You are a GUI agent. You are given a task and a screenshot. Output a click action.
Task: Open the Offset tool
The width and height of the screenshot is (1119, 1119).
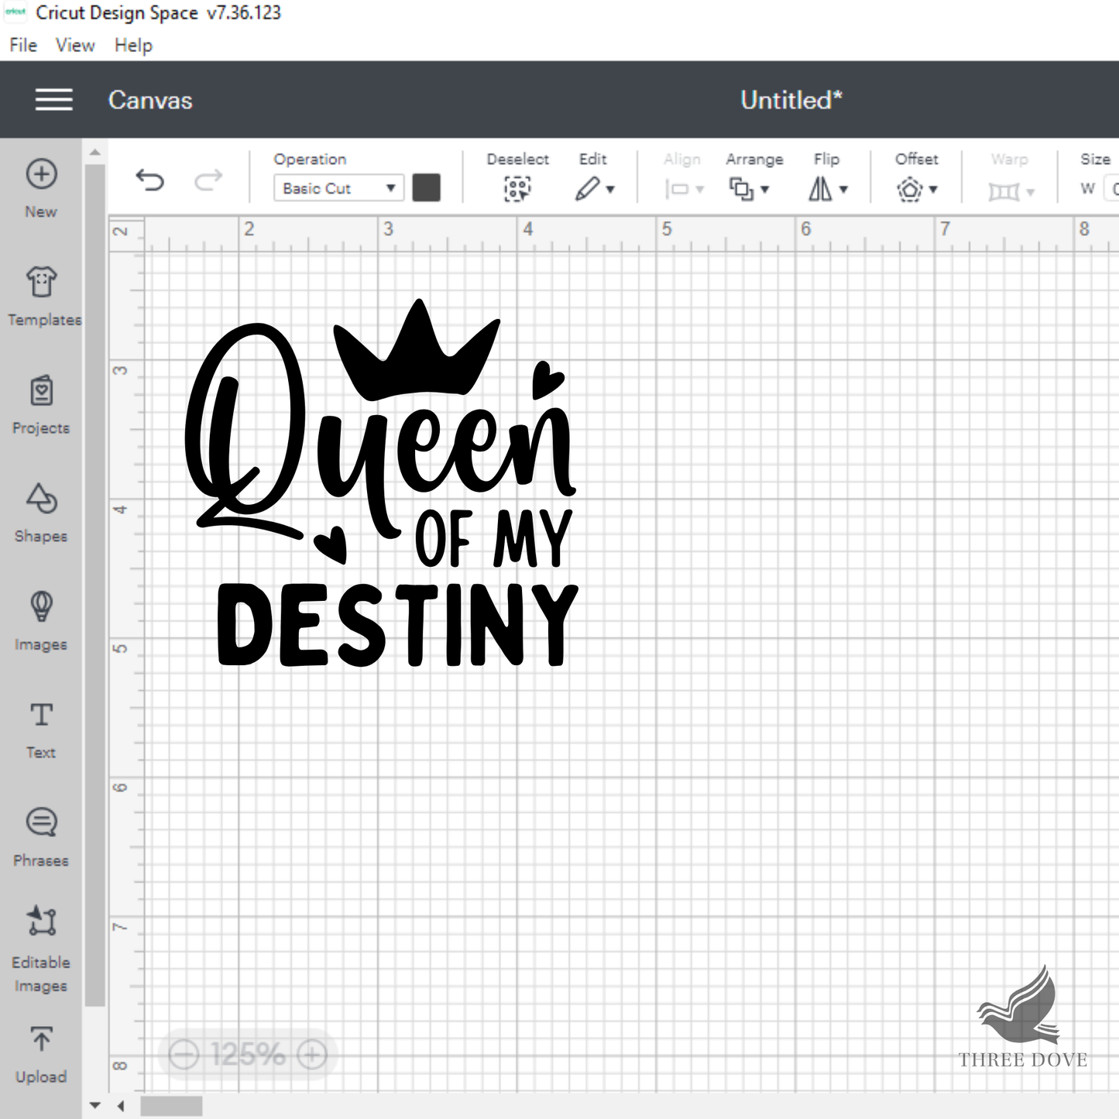coord(910,189)
